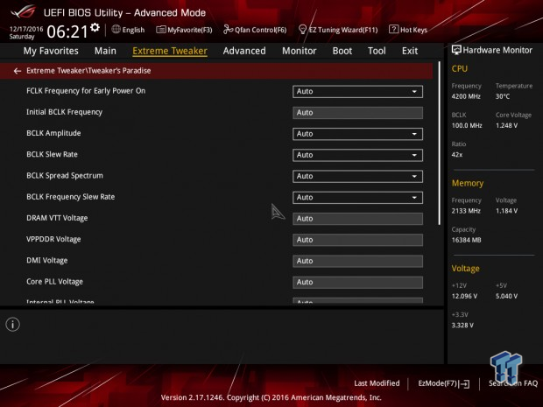
Task: Open the BCLK Amplitude dropdown
Action: point(357,134)
